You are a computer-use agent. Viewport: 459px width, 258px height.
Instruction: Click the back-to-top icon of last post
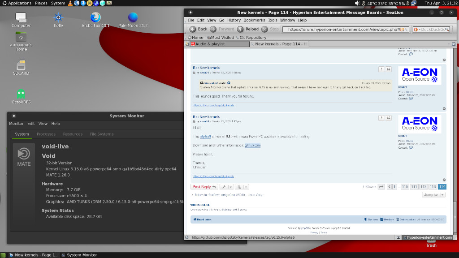click(444, 180)
